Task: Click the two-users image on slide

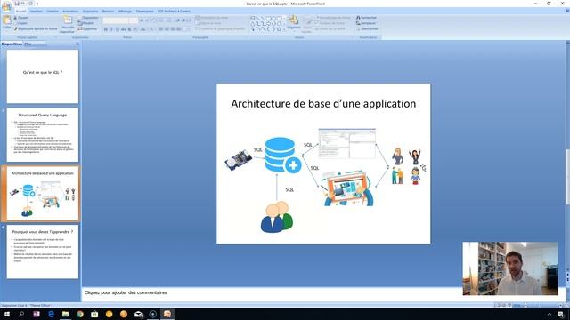Action: tap(277, 217)
